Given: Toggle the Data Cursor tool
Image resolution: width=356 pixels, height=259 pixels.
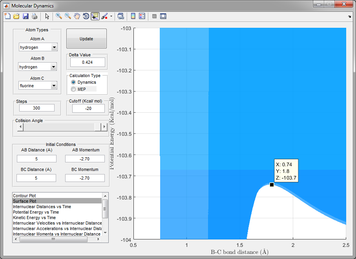Looking at the screenshot, I should [95, 16].
